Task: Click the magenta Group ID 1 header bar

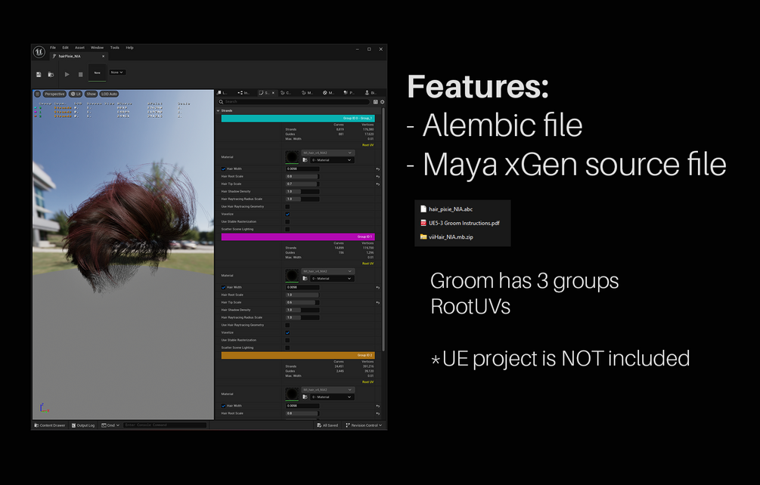Action: (298, 236)
